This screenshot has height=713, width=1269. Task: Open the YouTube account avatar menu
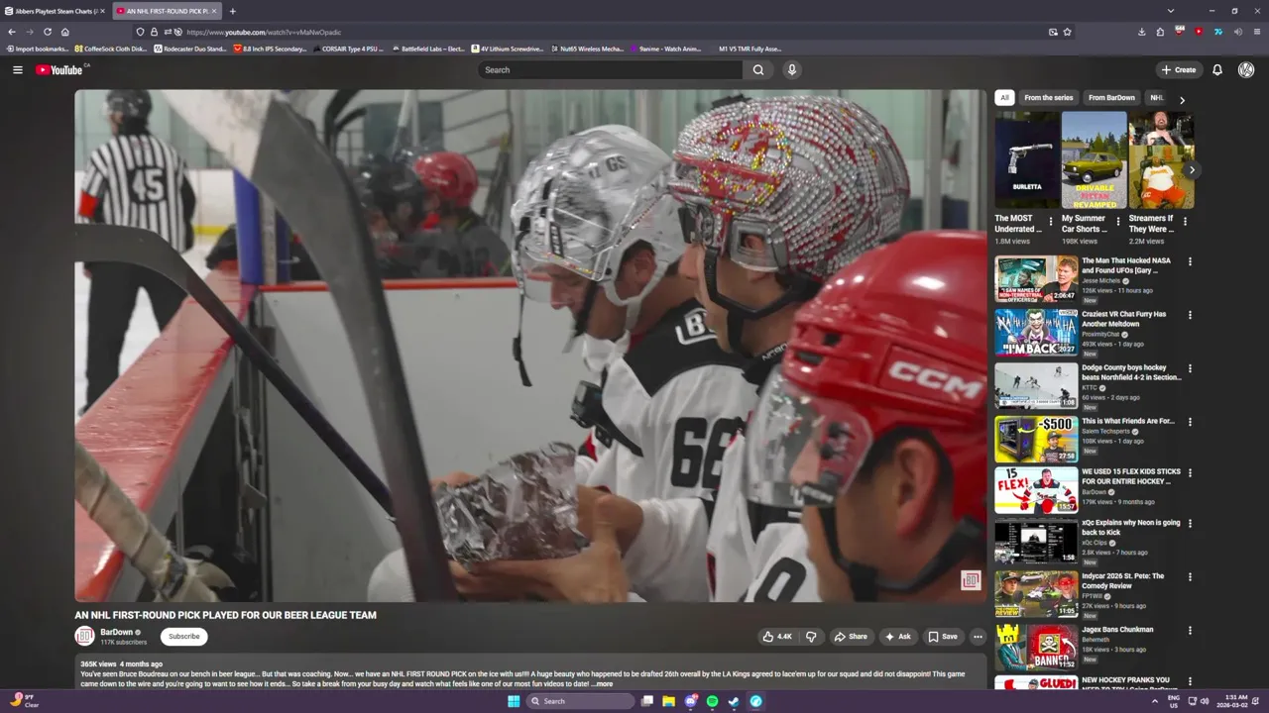[1246, 69]
